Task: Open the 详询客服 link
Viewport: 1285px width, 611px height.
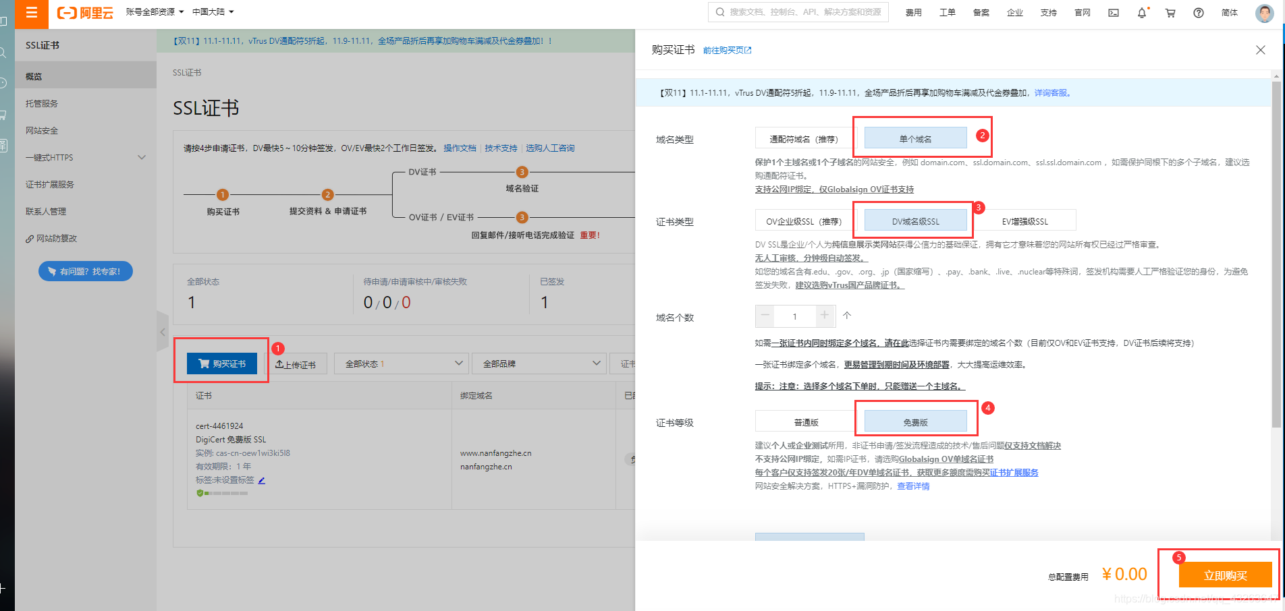Action: pyautogui.click(x=1052, y=93)
